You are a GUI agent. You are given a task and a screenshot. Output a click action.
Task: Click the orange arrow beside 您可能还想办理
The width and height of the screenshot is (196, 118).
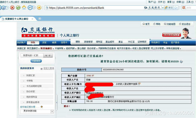[x=42, y=107]
